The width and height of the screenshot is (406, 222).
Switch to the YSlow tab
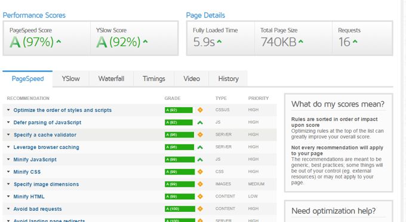[70, 79]
